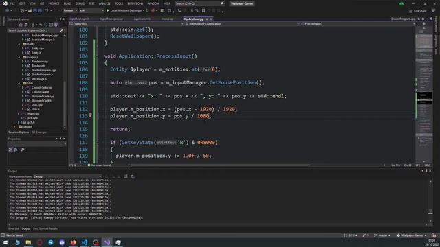The image size is (440, 247).
Task: Open Telegram from the taskbar
Action: coord(51,242)
